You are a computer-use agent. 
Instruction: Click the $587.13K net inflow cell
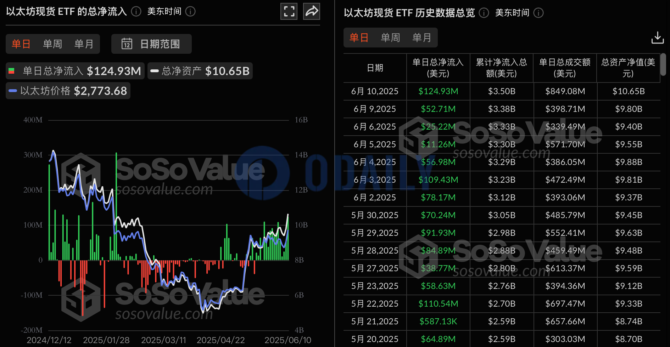438,322
